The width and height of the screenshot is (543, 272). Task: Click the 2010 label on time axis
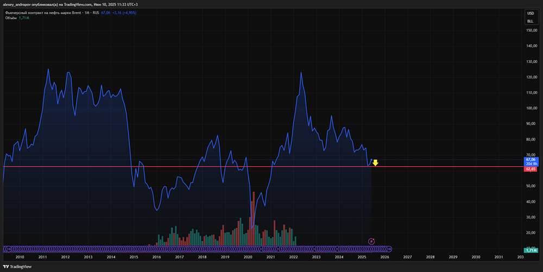(20, 257)
